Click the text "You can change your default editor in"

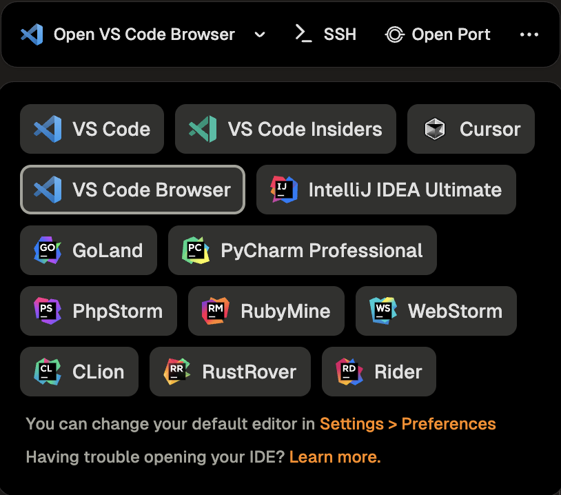tap(170, 424)
